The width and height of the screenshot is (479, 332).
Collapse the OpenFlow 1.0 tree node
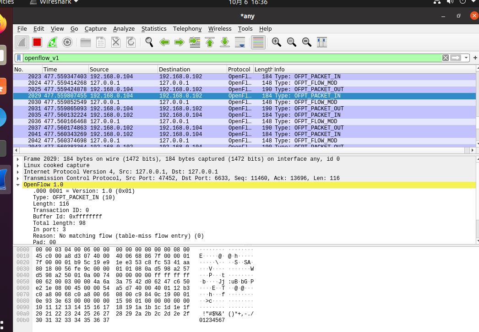click(18, 185)
